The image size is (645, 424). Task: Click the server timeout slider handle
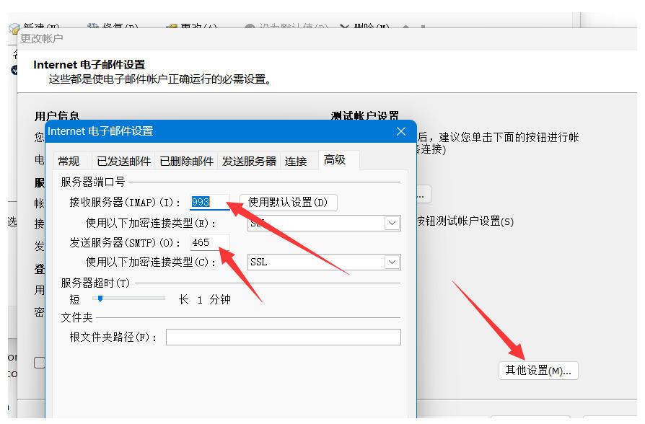pyautogui.click(x=100, y=299)
